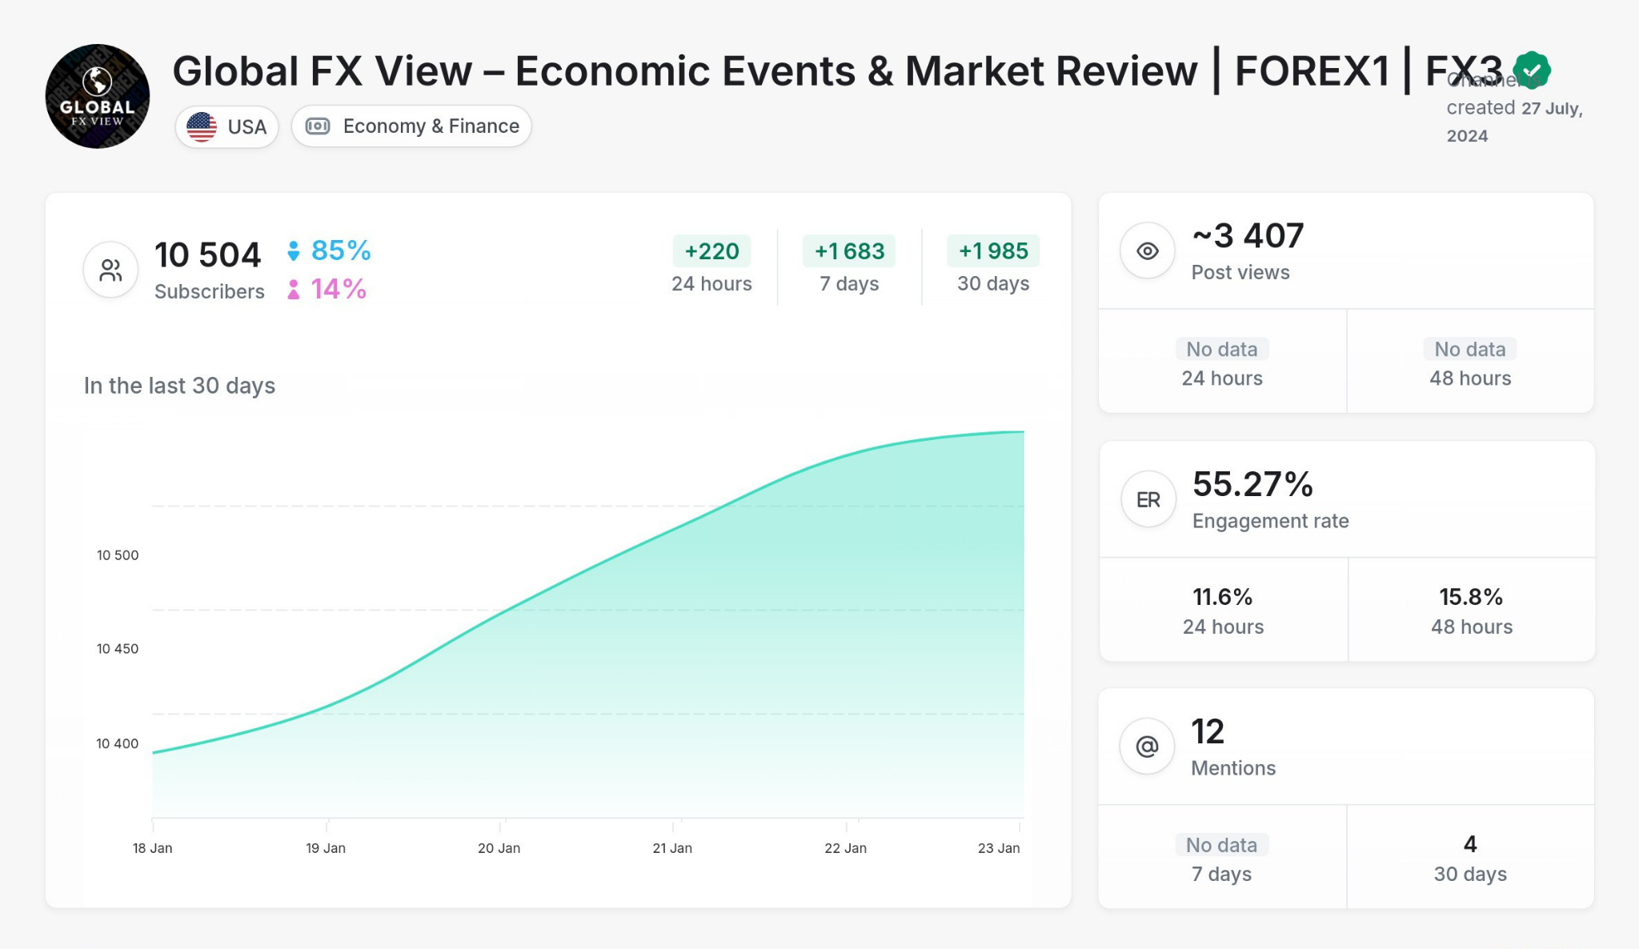Click the blue male percentage icon

pos(294,251)
